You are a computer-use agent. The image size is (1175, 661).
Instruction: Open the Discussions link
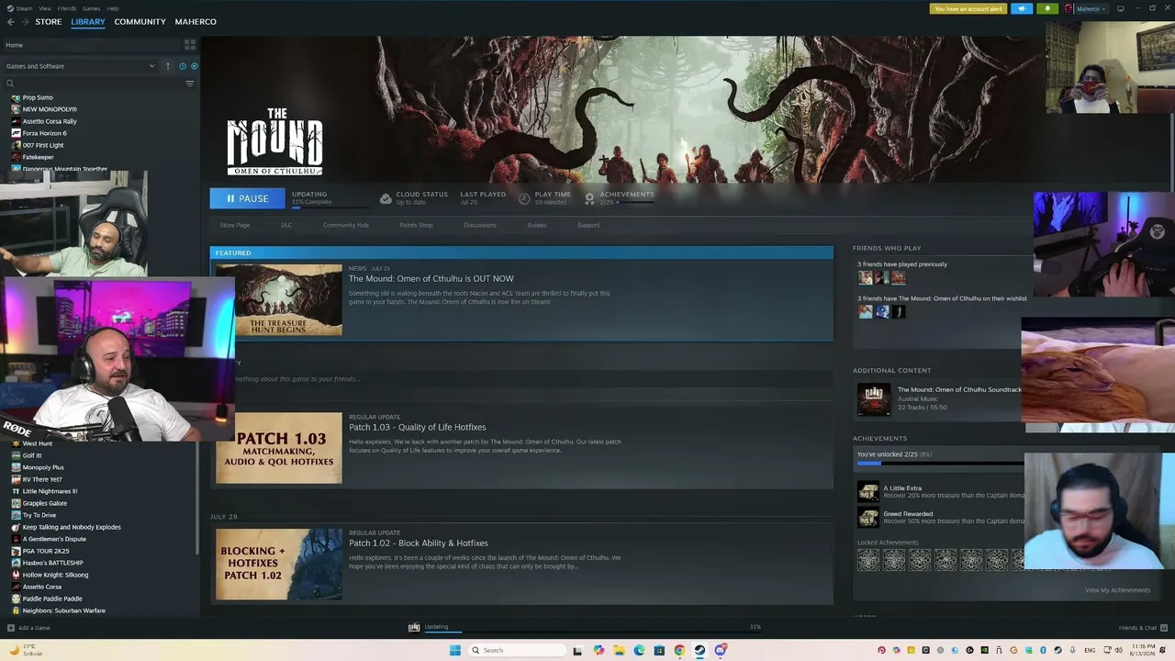pos(480,225)
